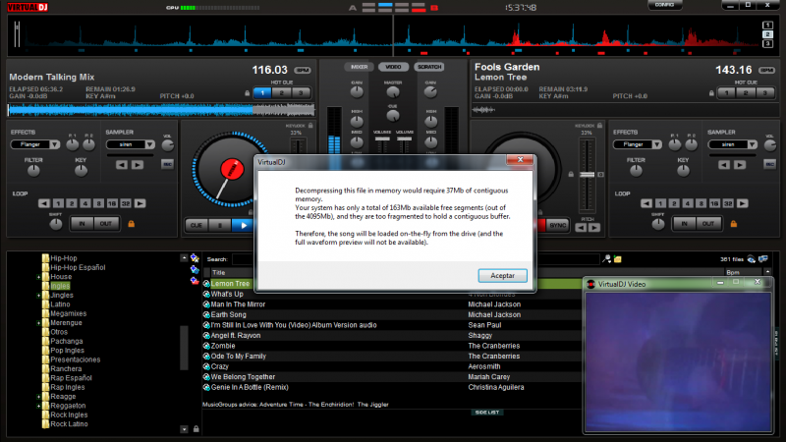Click folder icon next to search options
This screenshot has height=442, width=786.
[x=618, y=259]
